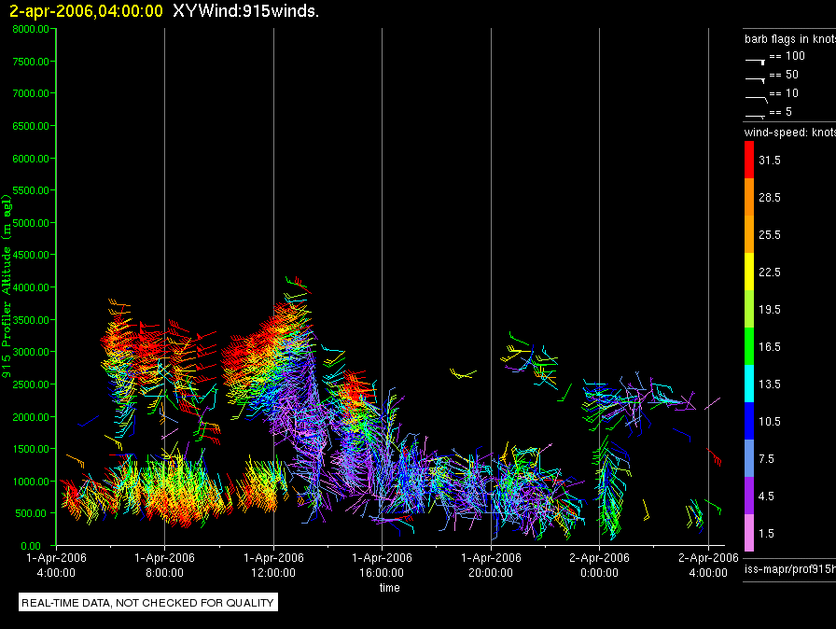
Task: Click the XYWind:915winds plot title
Action: [245, 11]
